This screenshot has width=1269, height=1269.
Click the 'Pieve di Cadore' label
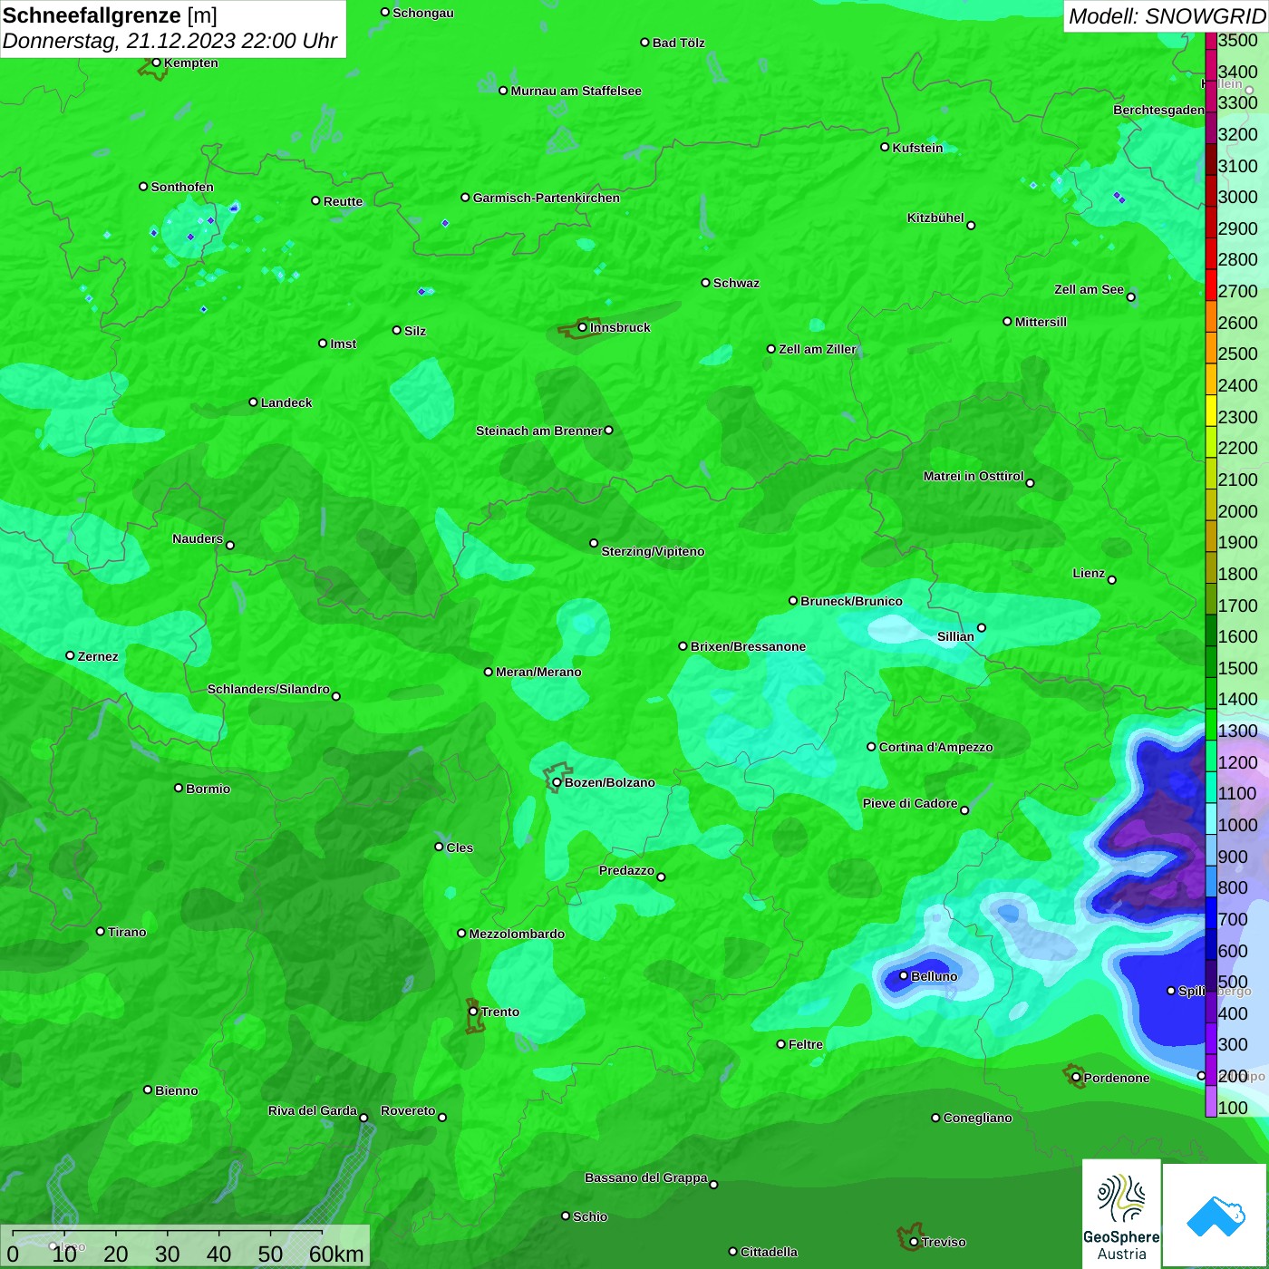tap(910, 803)
